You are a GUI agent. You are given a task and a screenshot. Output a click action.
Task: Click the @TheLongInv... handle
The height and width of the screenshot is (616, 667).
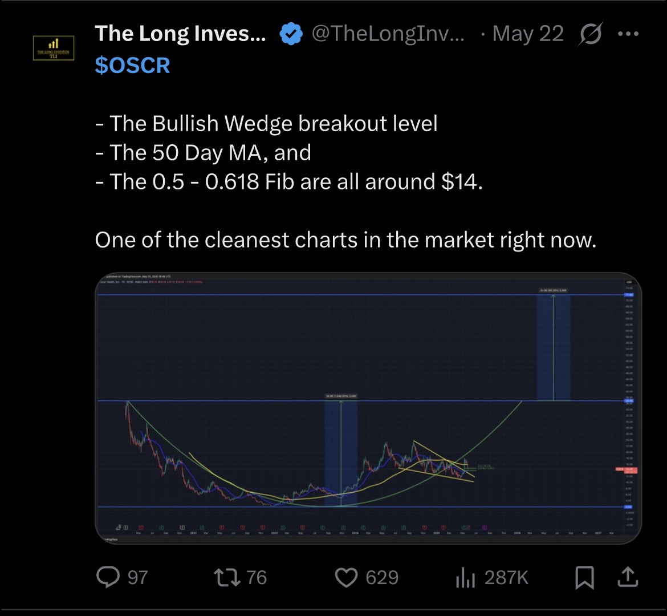click(x=388, y=34)
